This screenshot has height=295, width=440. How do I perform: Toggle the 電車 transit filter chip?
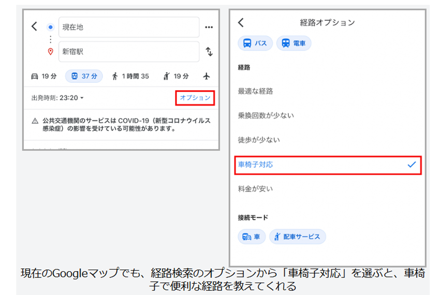point(294,43)
